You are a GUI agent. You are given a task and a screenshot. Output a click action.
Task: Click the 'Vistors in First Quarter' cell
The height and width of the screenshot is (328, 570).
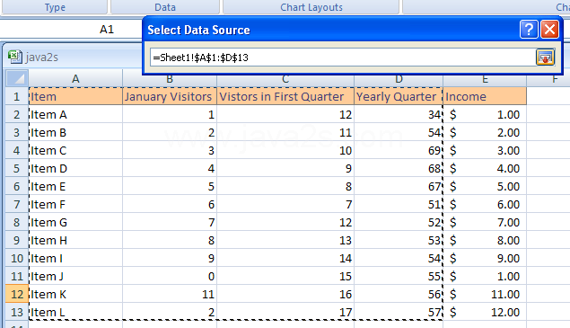pos(285,96)
